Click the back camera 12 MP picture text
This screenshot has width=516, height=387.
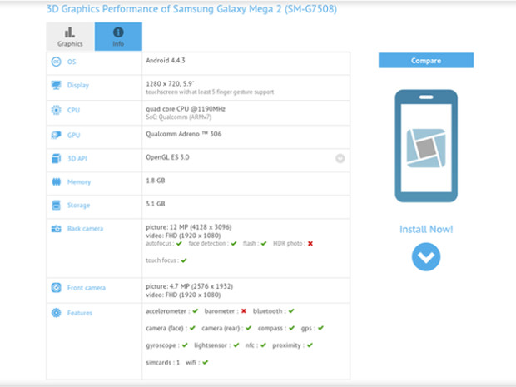(189, 227)
